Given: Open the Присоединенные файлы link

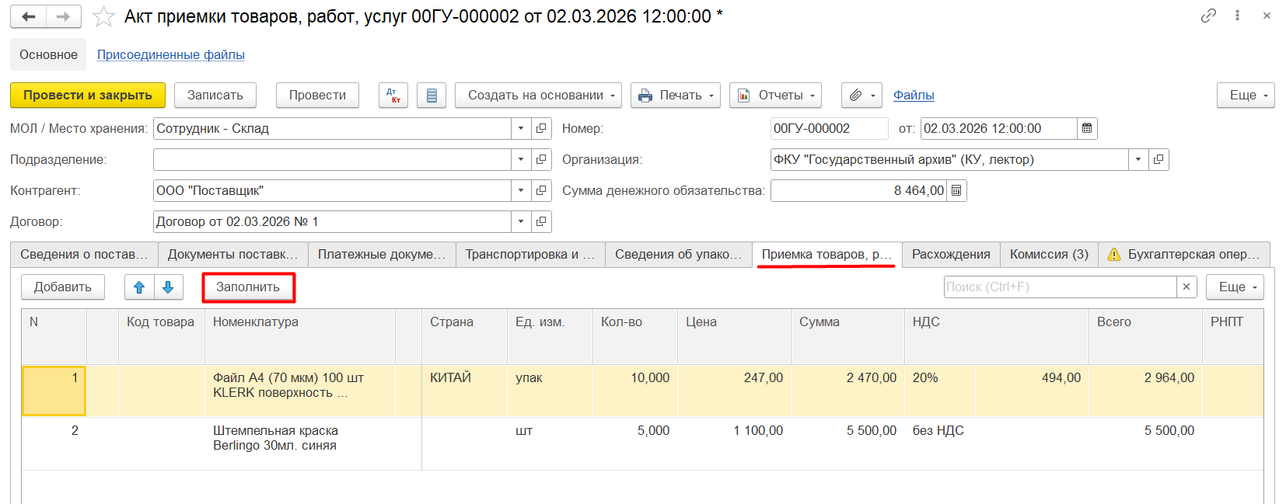Looking at the screenshot, I should pyautogui.click(x=171, y=54).
